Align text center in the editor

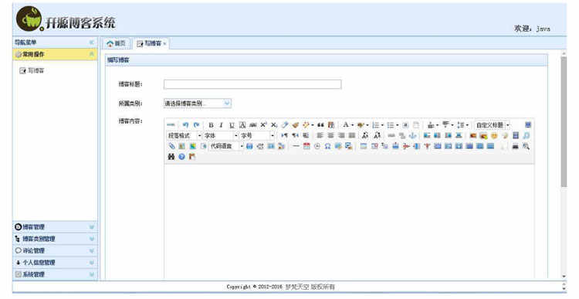330,136
